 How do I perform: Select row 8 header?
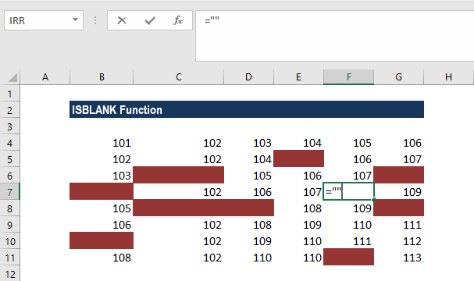[9, 208]
